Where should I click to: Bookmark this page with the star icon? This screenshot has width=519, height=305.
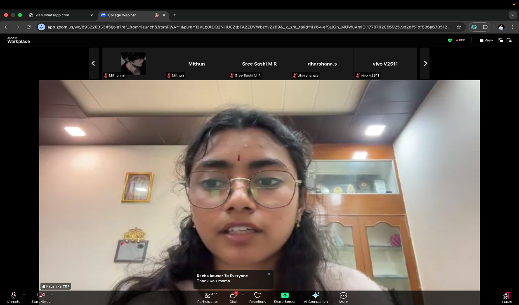pyautogui.click(x=459, y=27)
